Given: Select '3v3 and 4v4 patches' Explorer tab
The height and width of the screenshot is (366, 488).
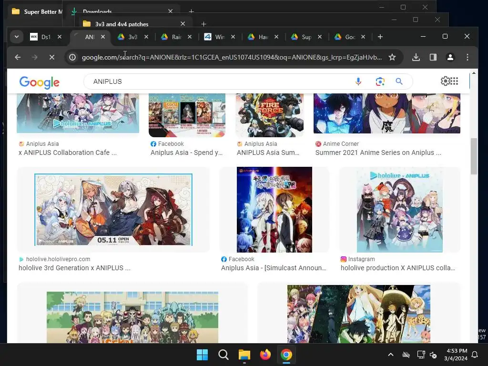Looking at the screenshot, I should click(122, 24).
